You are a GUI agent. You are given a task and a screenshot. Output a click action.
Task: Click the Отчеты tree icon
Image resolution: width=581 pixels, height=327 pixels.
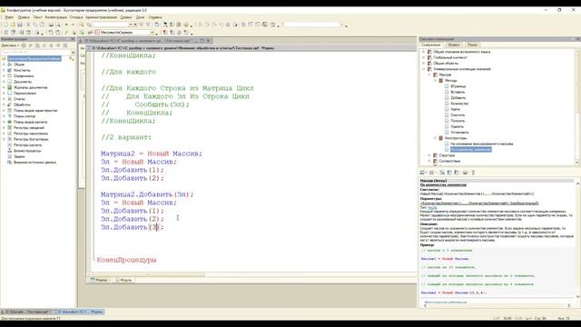(10, 99)
